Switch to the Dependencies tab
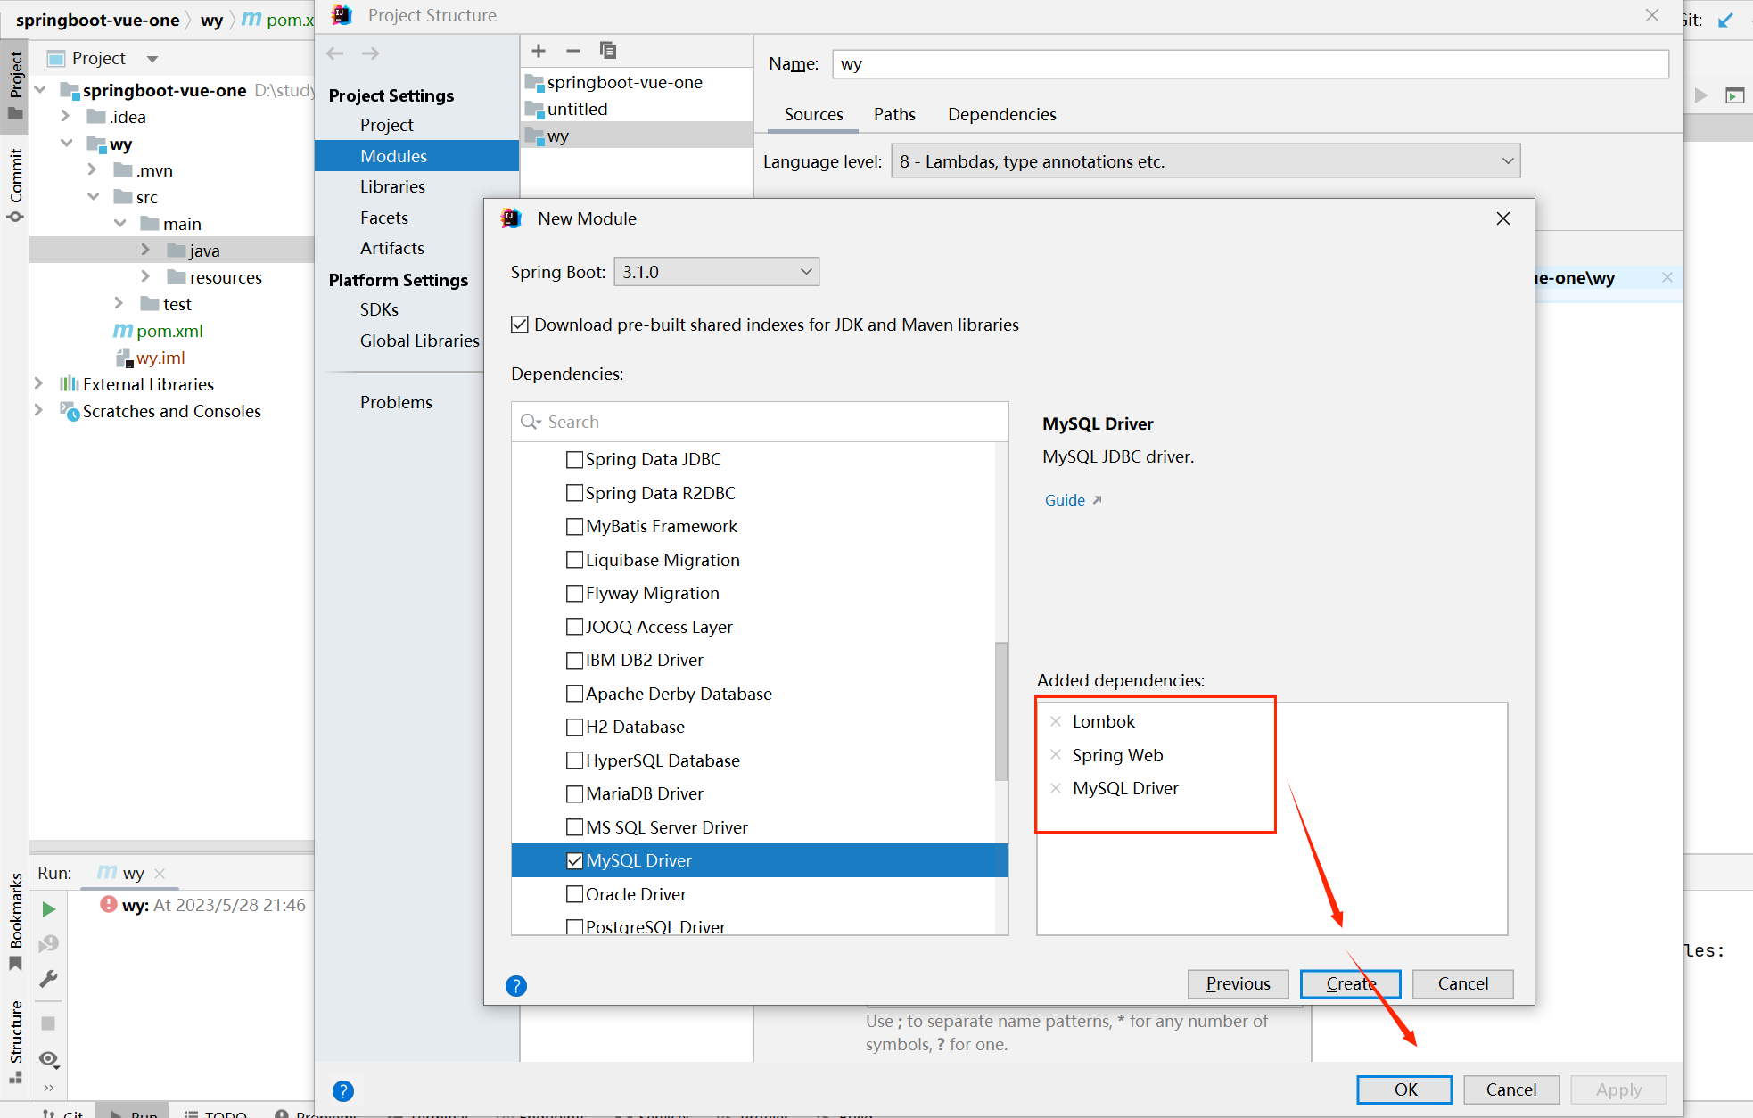This screenshot has width=1753, height=1118. [x=1001, y=114]
